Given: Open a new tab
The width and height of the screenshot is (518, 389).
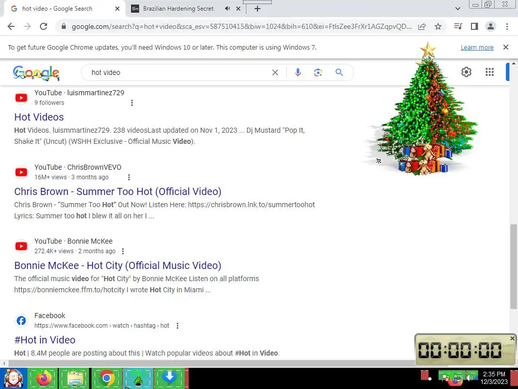Looking at the screenshot, I should pos(257,9).
